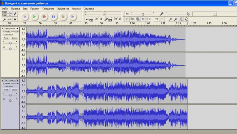
Task: Open the '24 - Куда ух' track name menu
Action: coord(12,80)
